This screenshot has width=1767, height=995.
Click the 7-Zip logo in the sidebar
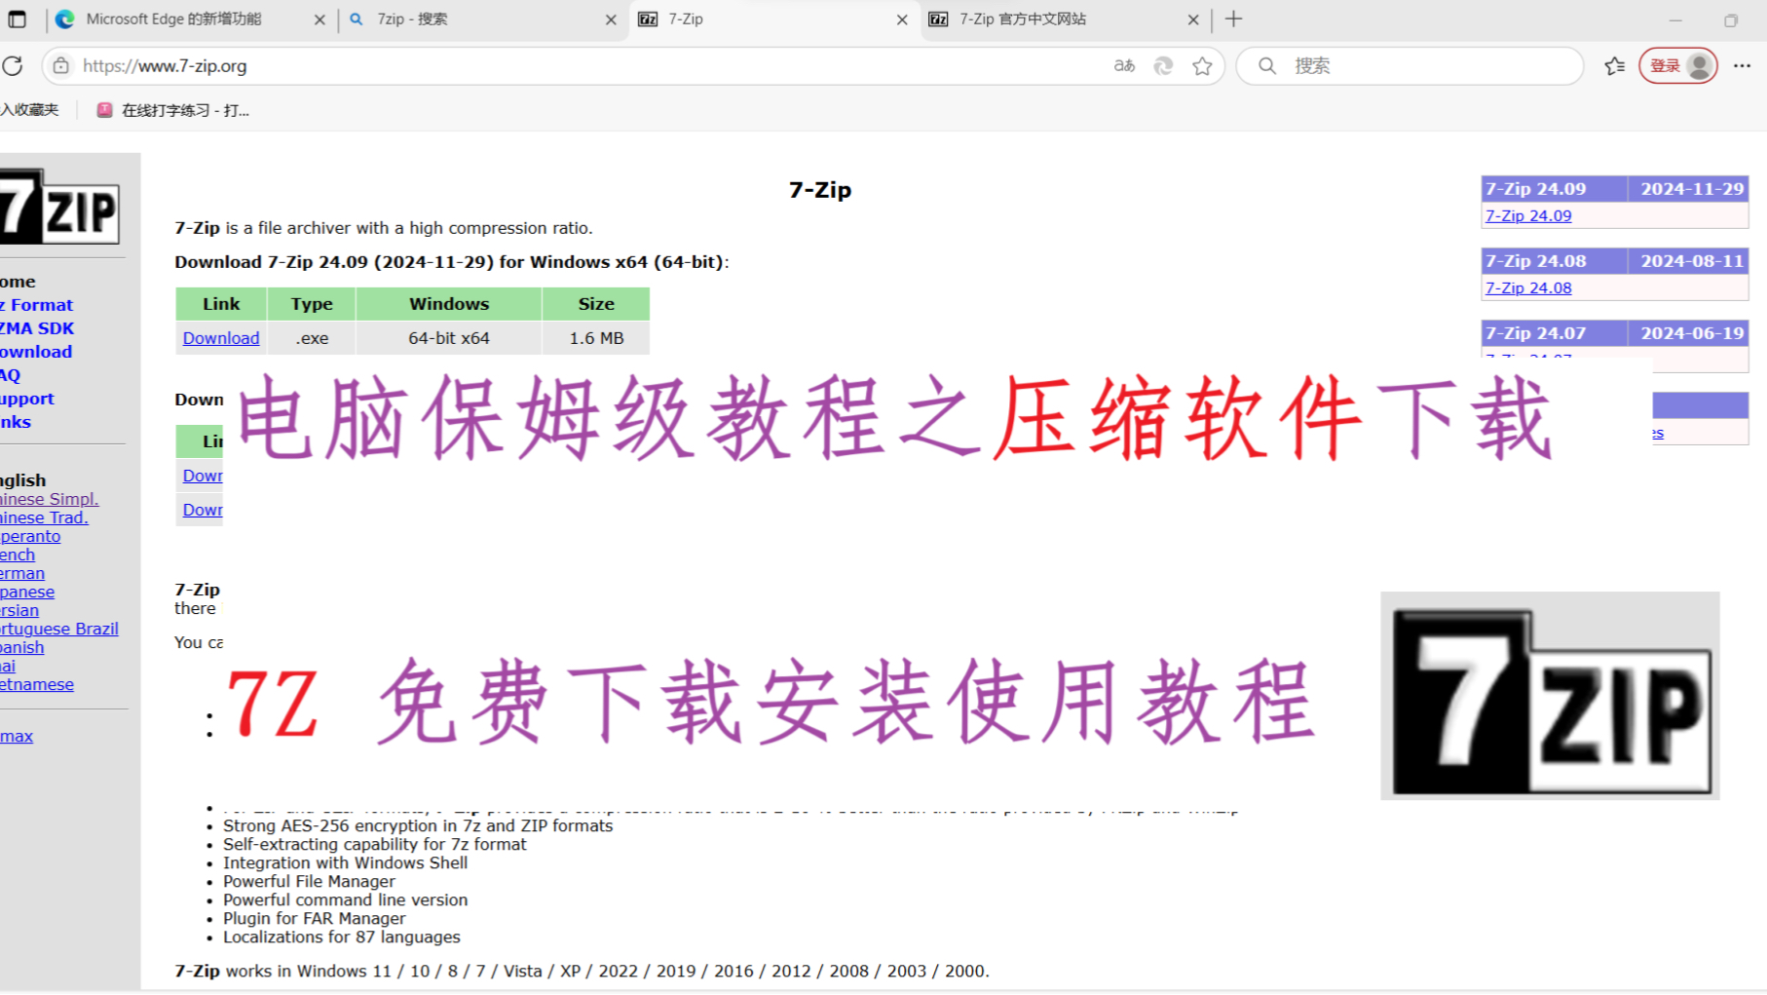point(59,207)
